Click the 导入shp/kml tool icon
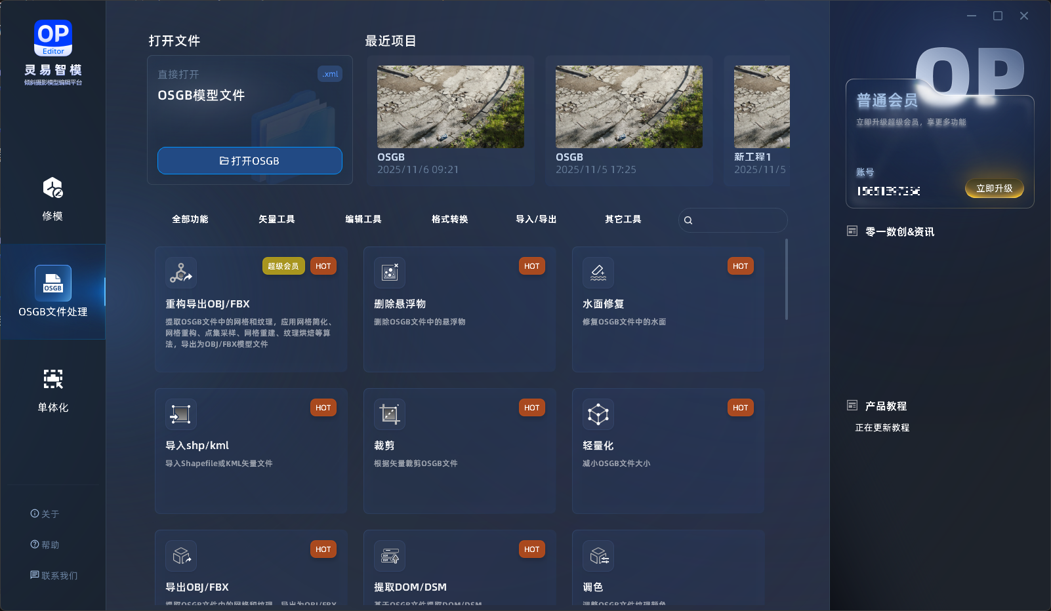The width and height of the screenshot is (1051, 611). pyautogui.click(x=181, y=414)
